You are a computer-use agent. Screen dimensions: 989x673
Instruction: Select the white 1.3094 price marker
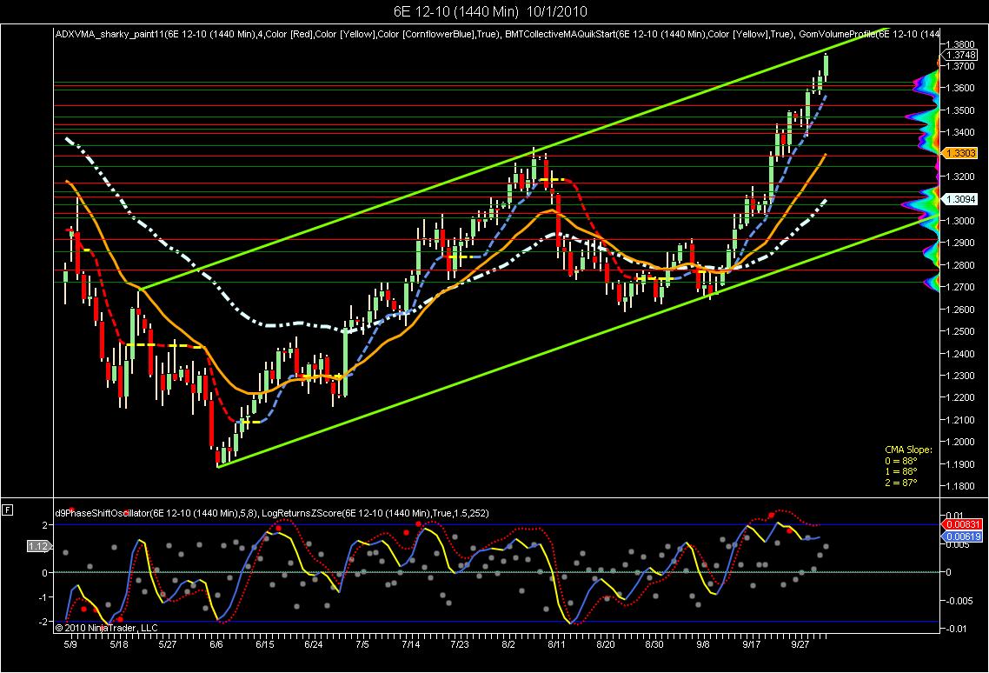(x=959, y=199)
